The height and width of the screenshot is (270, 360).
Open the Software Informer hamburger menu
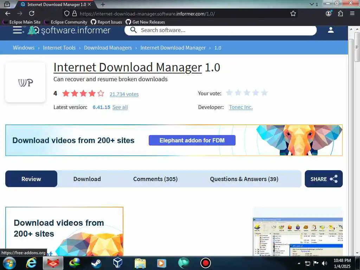pos(18,30)
